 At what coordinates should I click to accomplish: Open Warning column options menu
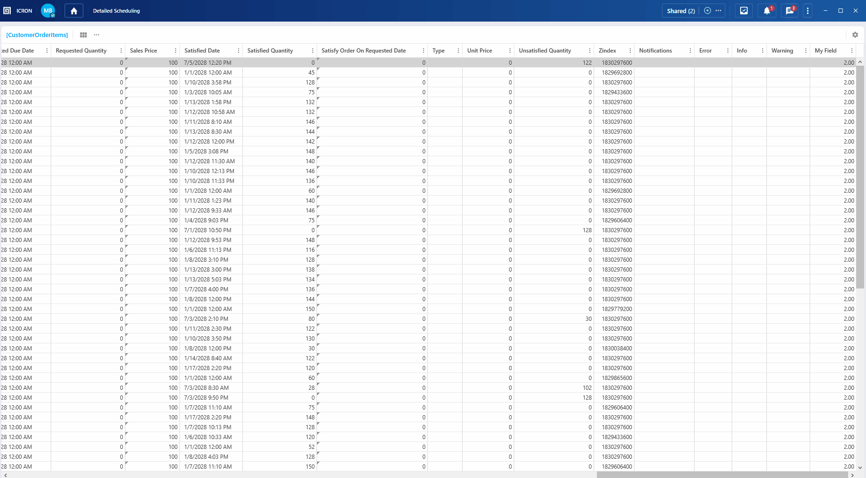pos(806,51)
